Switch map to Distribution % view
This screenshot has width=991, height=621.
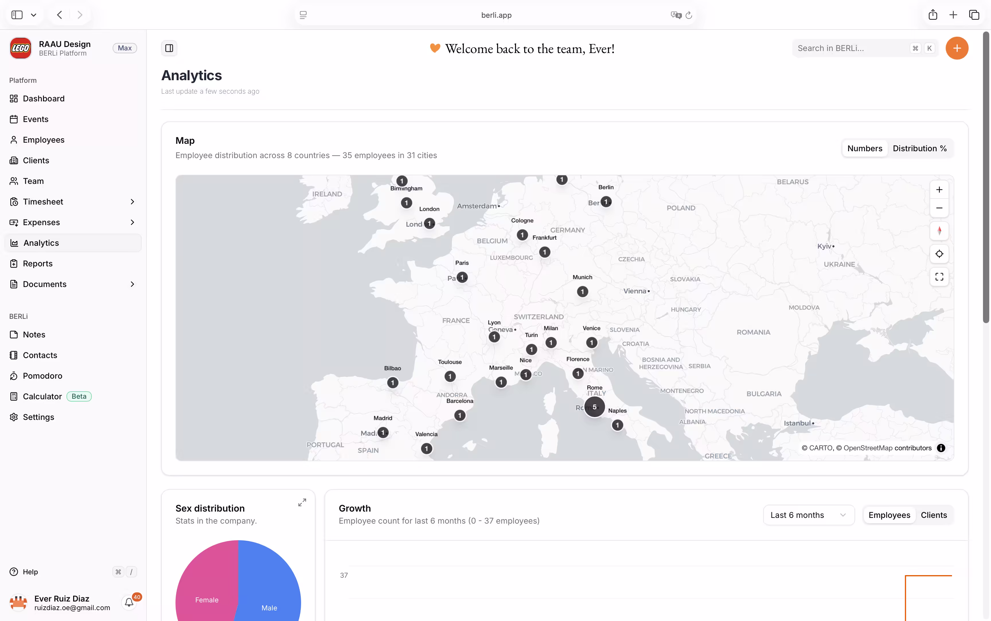click(x=920, y=148)
